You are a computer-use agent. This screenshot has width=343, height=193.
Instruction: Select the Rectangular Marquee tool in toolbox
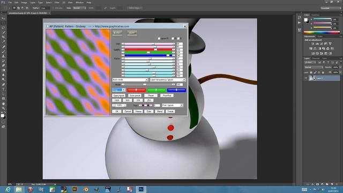tap(3, 23)
